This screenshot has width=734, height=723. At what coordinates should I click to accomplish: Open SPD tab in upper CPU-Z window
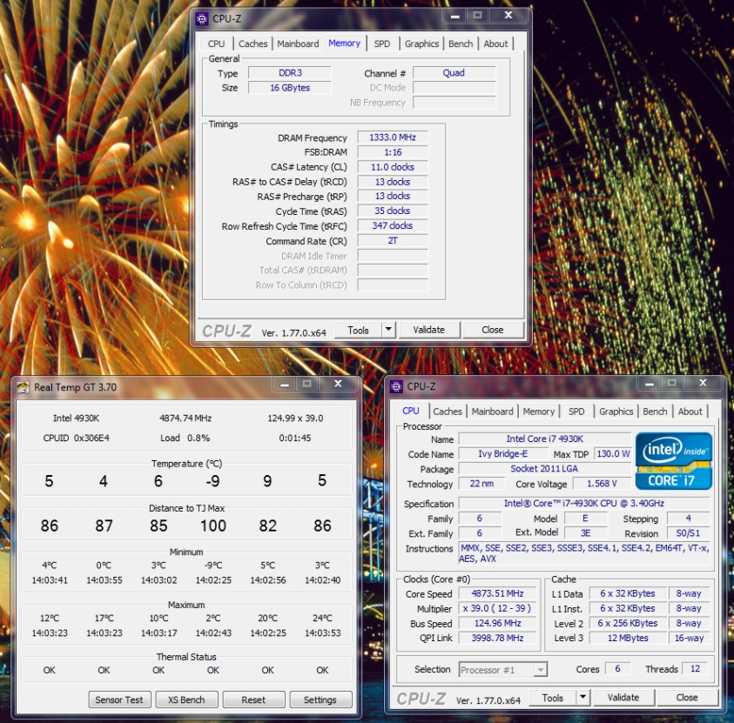click(x=382, y=44)
